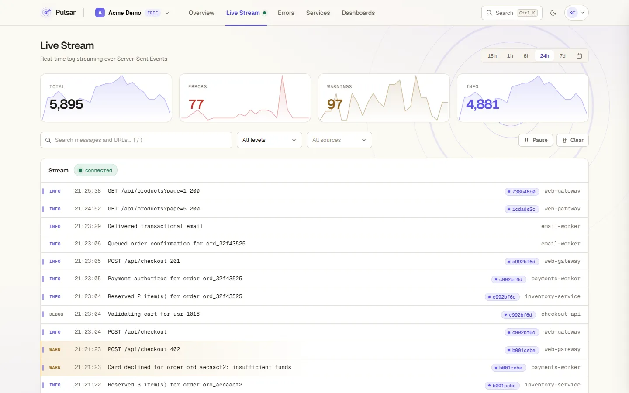Open the custom date range calendar

(x=579, y=56)
